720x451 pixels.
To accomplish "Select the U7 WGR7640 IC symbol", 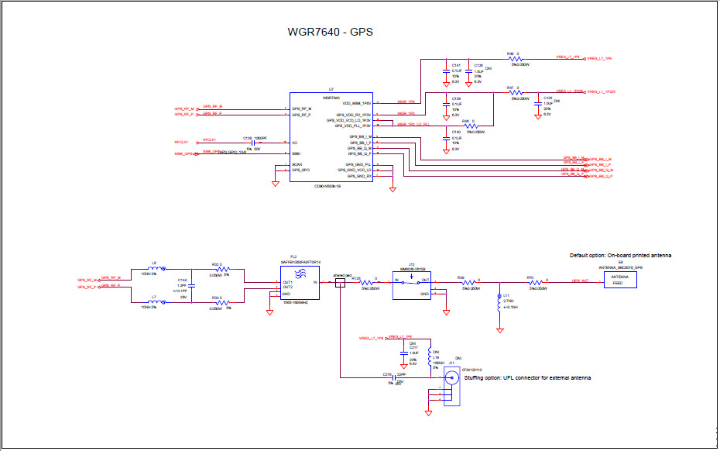I will (331, 136).
